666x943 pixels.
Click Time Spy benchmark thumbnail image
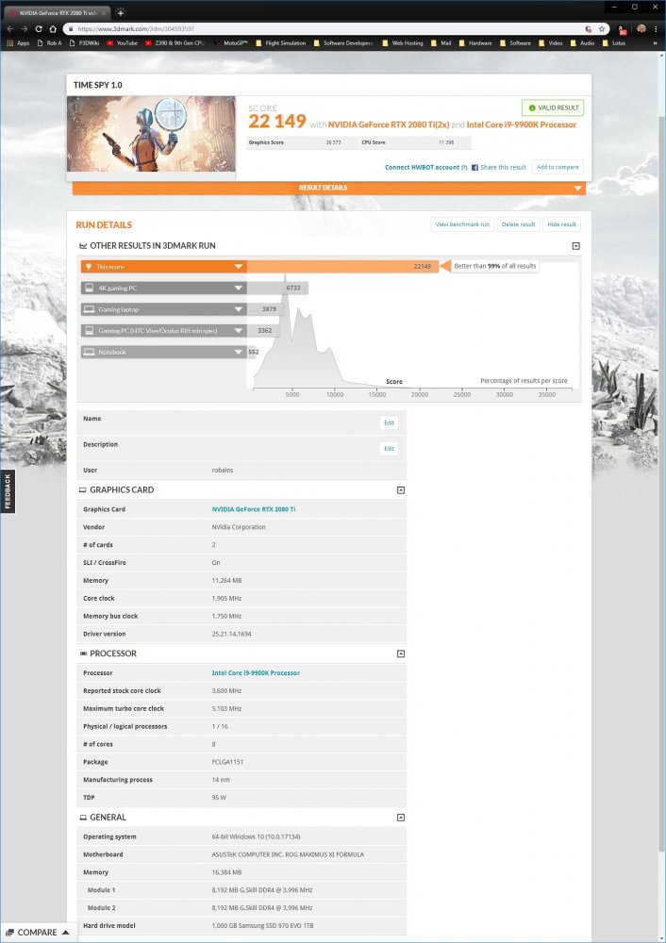pyautogui.click(x=151, y=134)
